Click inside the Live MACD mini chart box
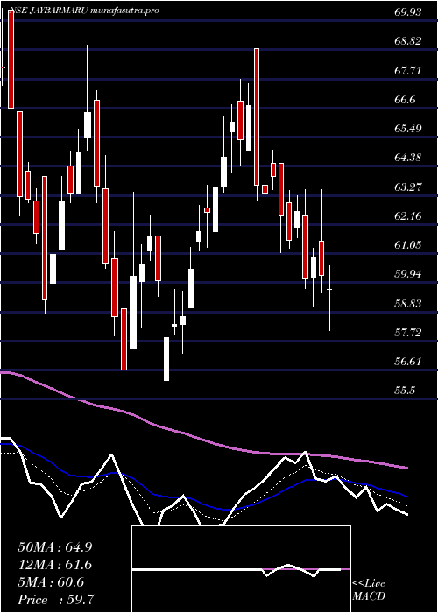 [241, 569]
